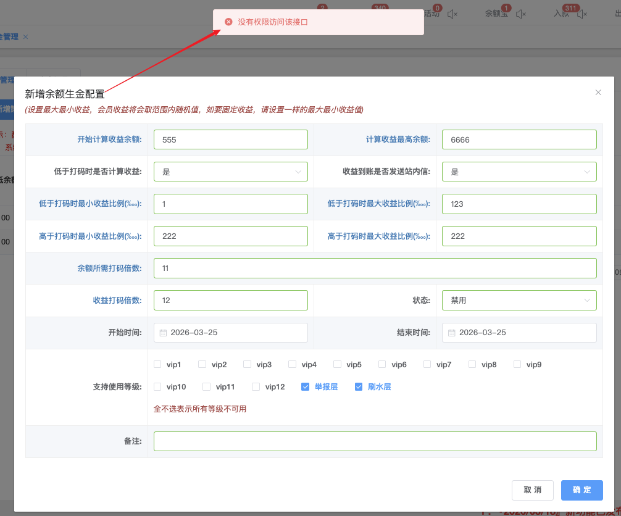Image resolution: width=621 pixels, height=516 pixels.
Task: Click into the 备注 input field
Action: (x=375, y=441)
